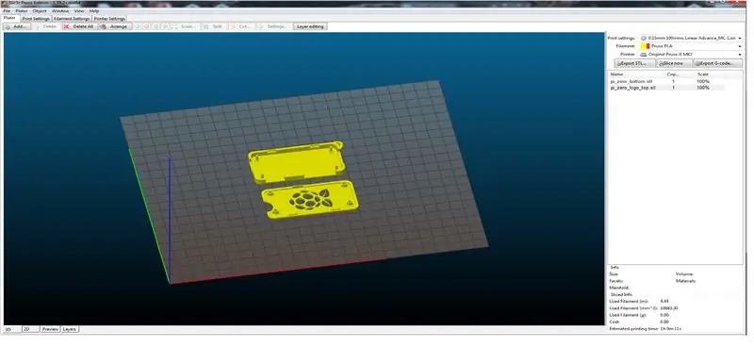Click the Slice now button
Screen dimensions: 754x347
coord(674,63)
